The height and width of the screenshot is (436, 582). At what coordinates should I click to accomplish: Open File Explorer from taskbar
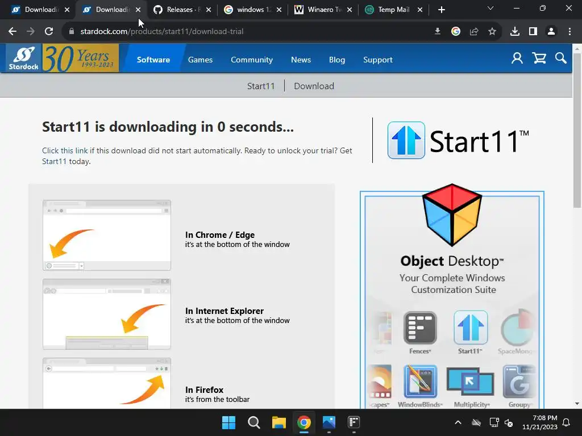coord(278,422)
